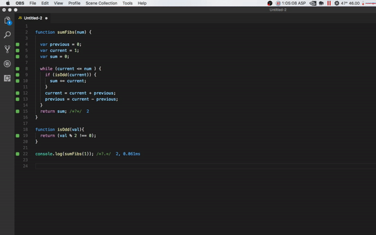Click green coverage marker on line 9
Screen dimensions: 376x235
tap(18, 75)
